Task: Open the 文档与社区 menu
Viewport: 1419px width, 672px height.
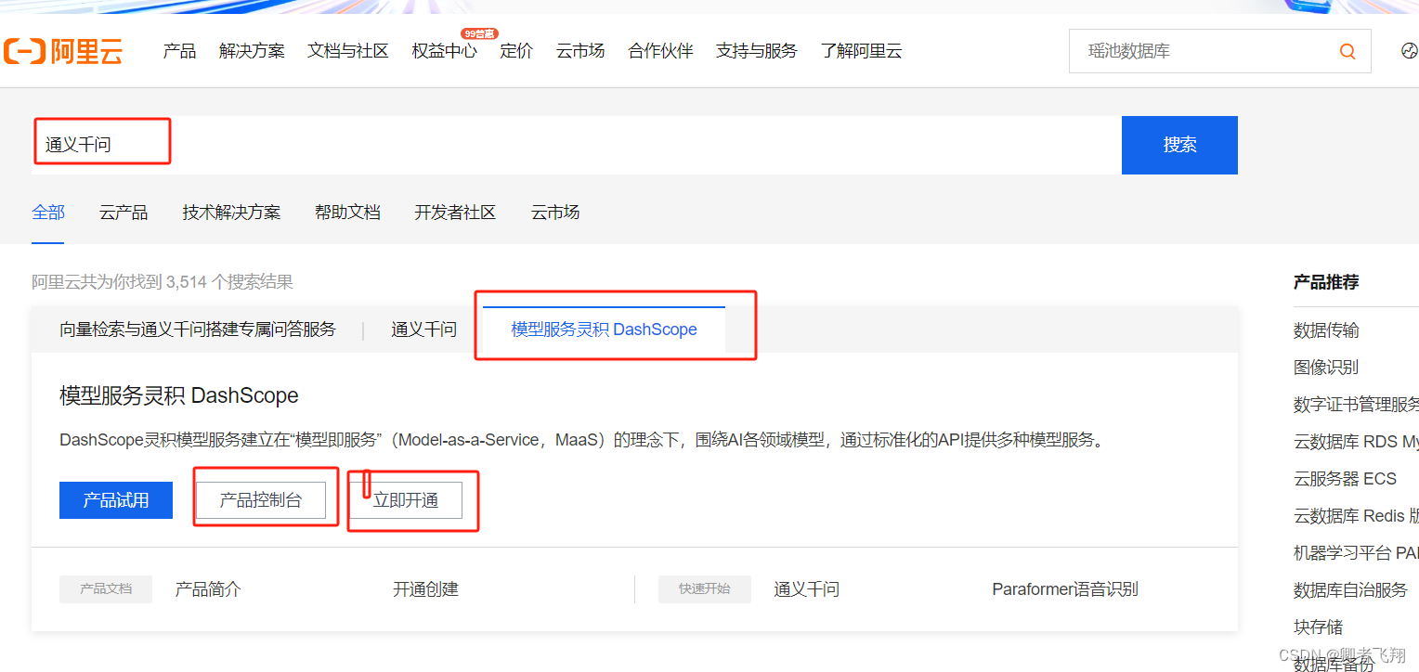Action: pyautogui.click(x=348, y=51)
